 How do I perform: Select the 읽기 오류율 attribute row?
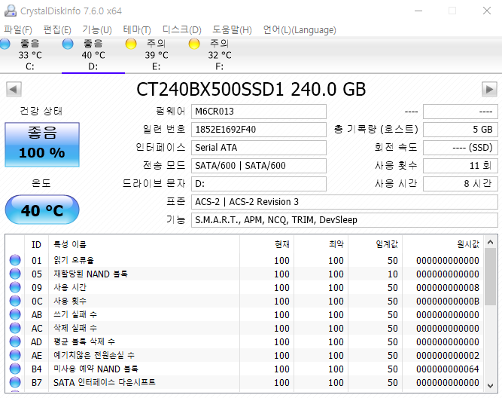[x=245, y=260]
